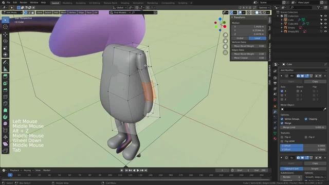
Task: Activate the Rotate tool
Action: [5, 41]
